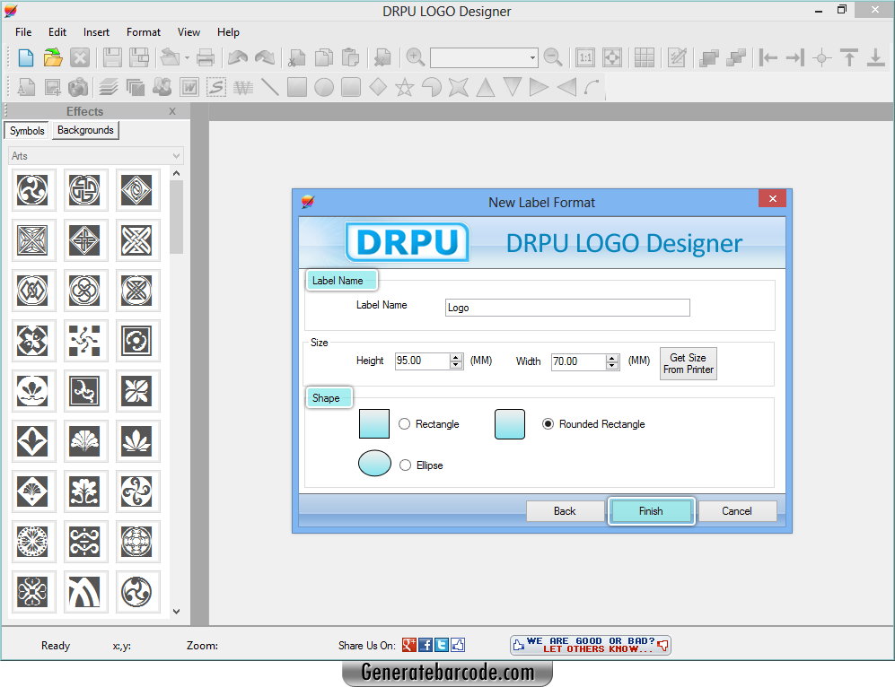895x687 pixels.
Task: Click the Width value field
Action: [x=579, y=361]
